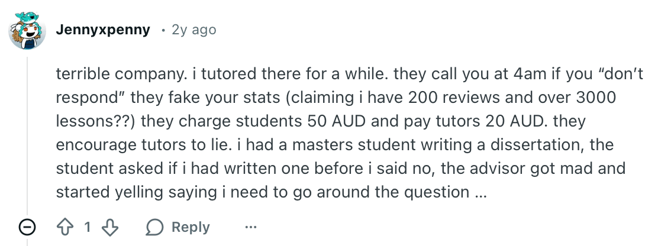Upvote Jennyxpenny's comment
The width and height of the screenshot is (671, 246).
(x=64, y=227)
